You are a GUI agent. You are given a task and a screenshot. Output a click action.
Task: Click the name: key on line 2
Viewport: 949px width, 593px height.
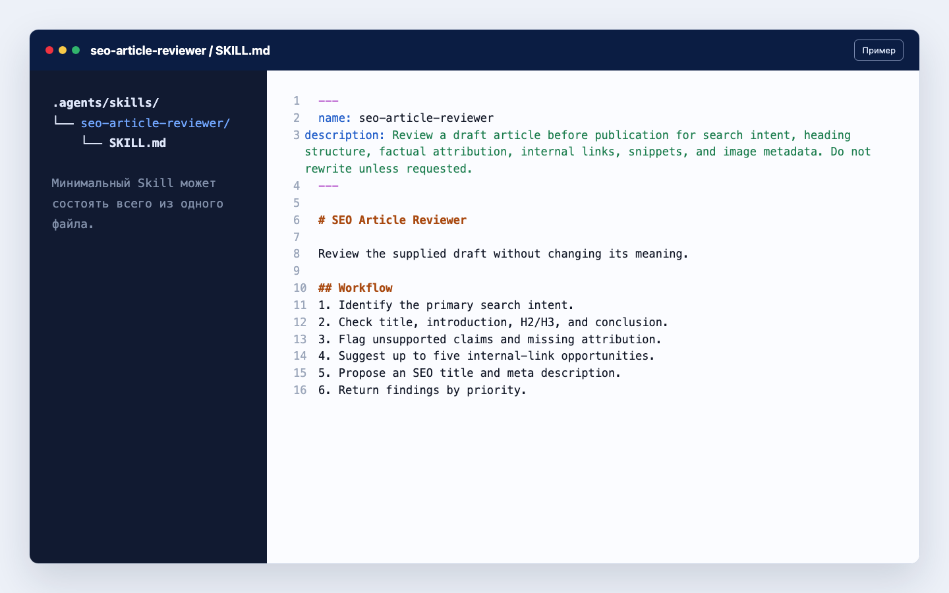pyautogui.click(x=335, y=118)
